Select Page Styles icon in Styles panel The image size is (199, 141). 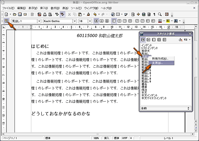(x=159, y=40)
